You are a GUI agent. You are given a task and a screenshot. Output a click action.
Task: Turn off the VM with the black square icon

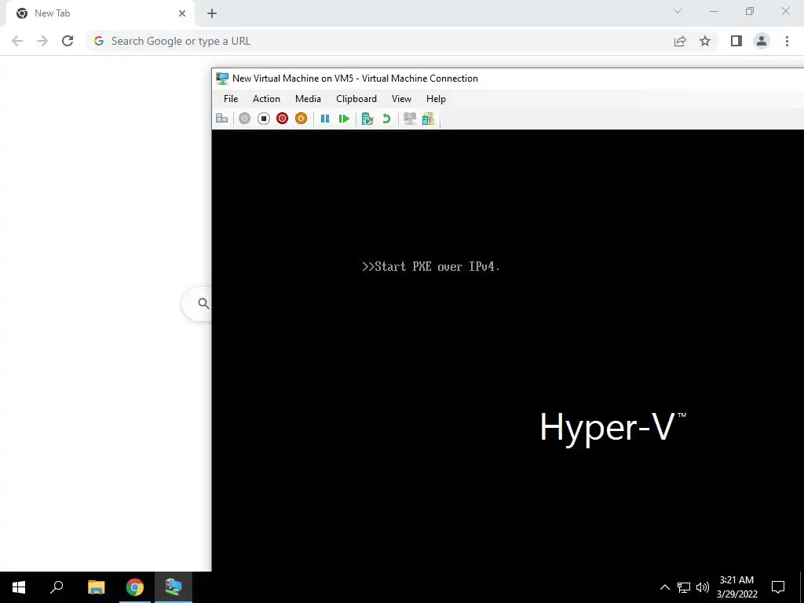[264, 119]
